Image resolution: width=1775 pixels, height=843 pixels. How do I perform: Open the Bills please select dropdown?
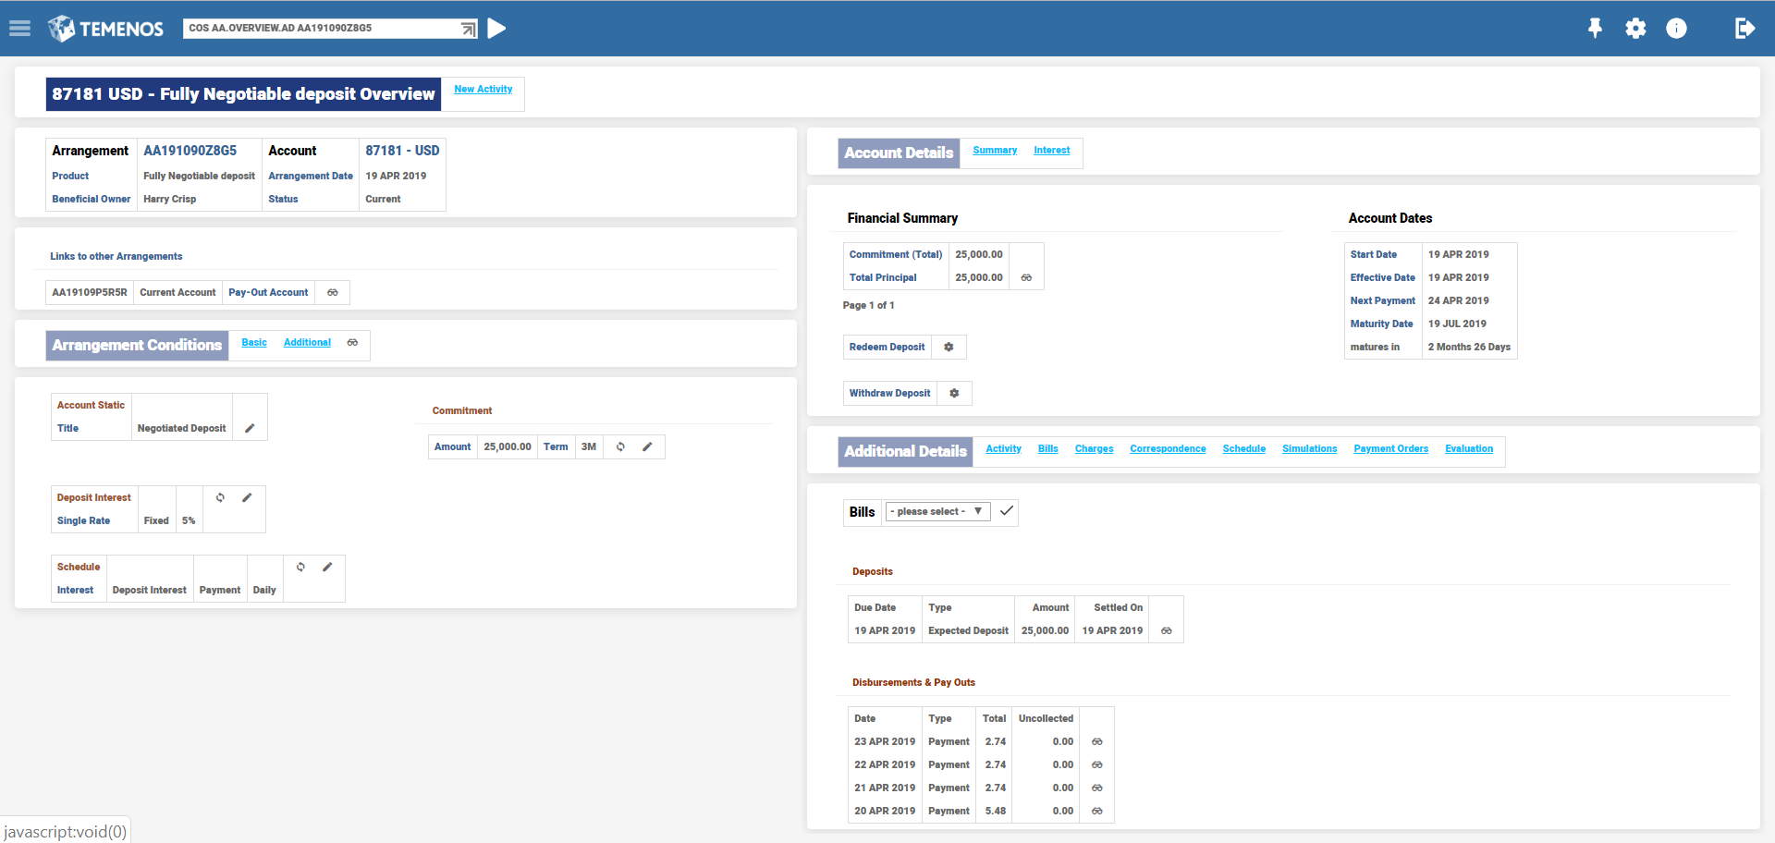click(937, 512)
